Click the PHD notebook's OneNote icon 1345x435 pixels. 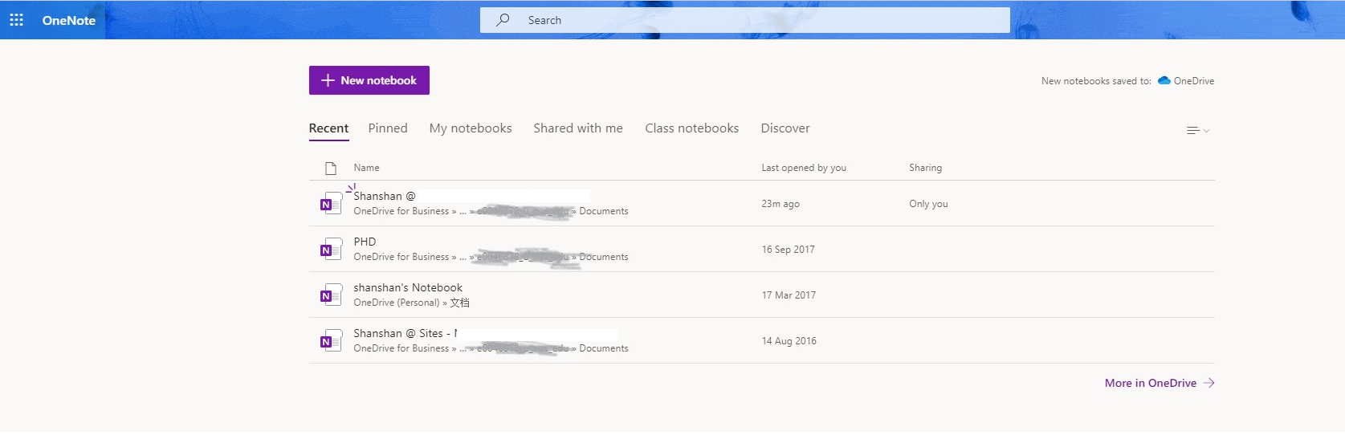click(331, 250)
